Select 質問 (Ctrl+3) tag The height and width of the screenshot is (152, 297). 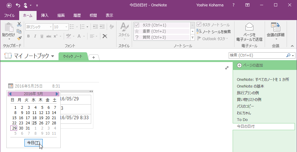[x=162, y=37]
